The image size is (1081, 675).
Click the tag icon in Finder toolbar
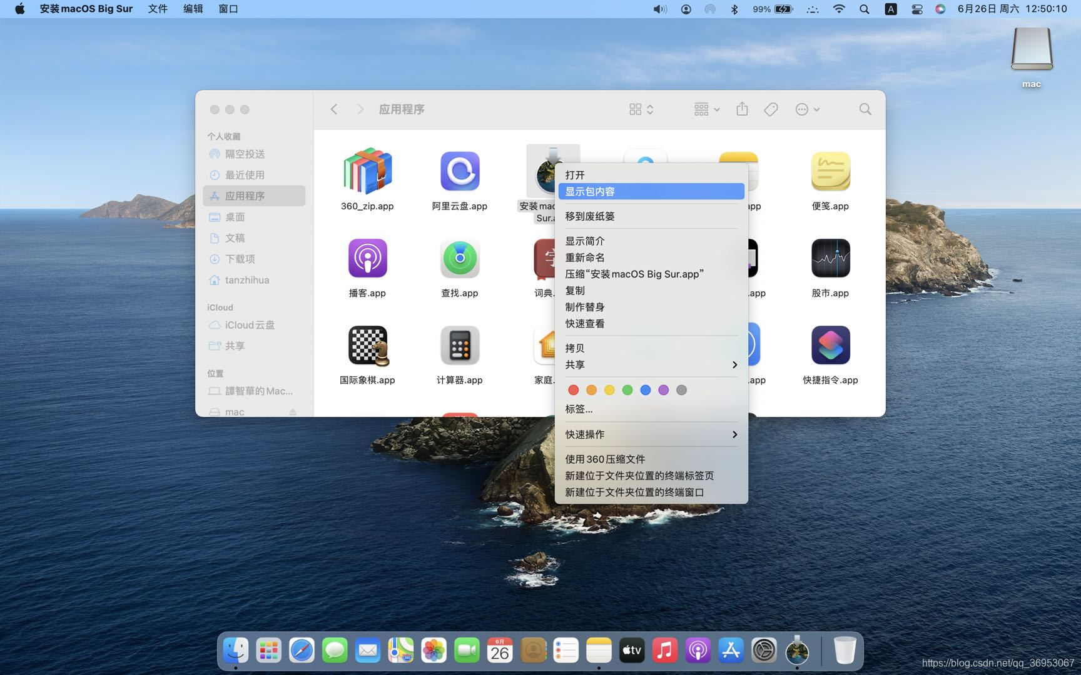tap(771, 109)
